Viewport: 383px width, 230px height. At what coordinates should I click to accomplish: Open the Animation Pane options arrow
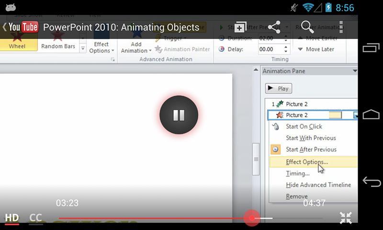[x=355, y=71]
